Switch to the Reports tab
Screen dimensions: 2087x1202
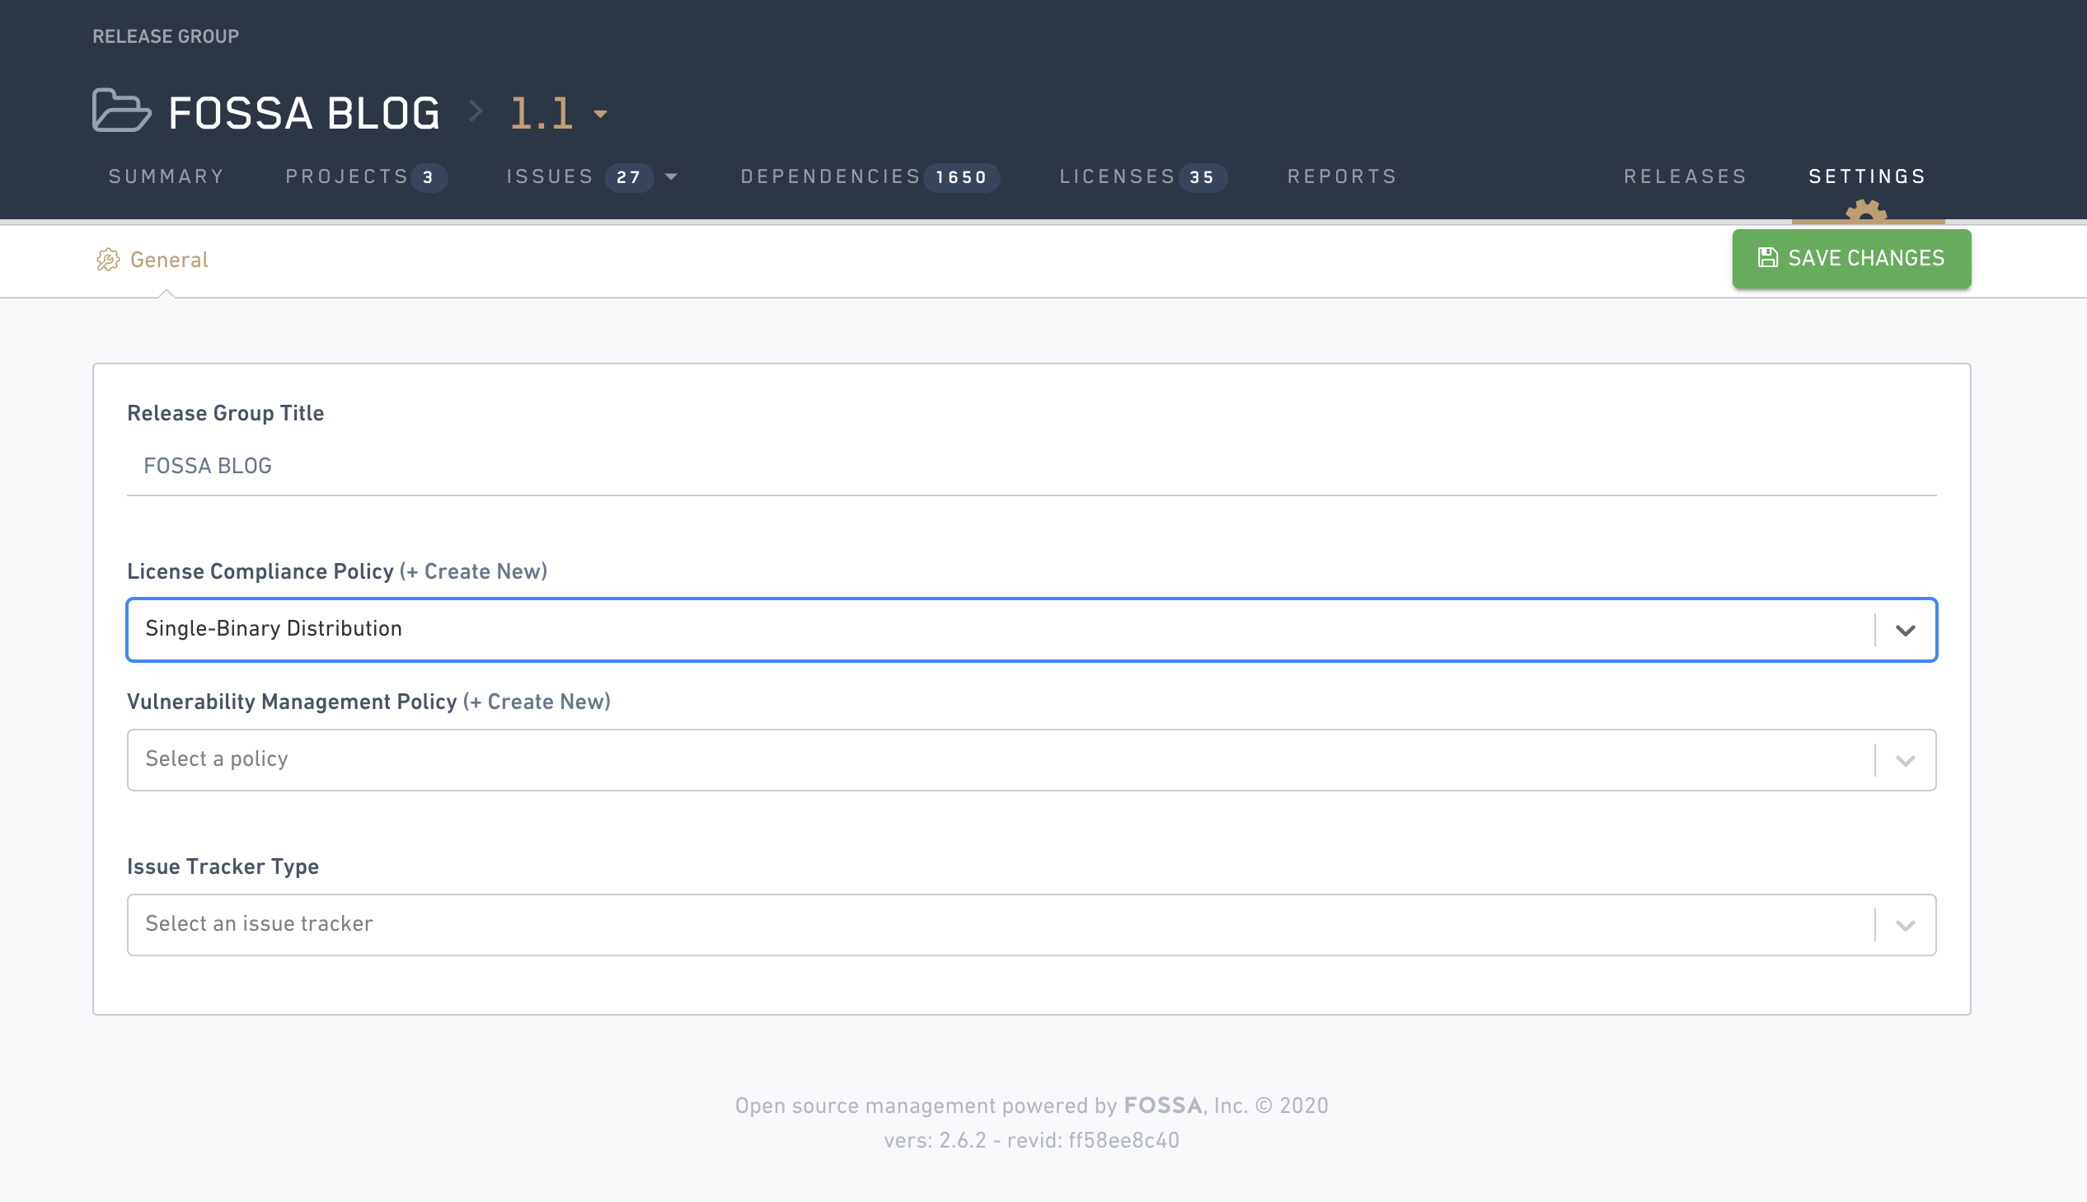click(1342, 176)
